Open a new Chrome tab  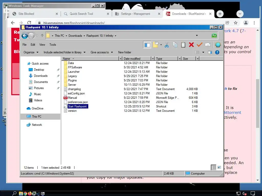[220, 14]
